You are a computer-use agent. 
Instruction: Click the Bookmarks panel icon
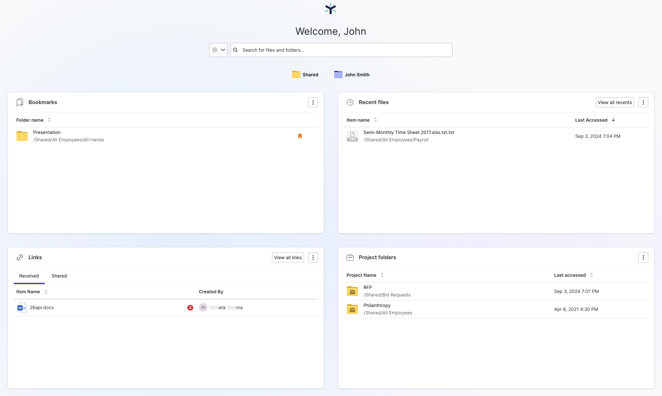click(x=20, y=102)
